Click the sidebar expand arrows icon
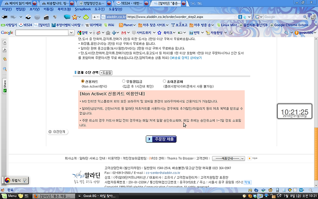Viewport: 318px width, 199px height. point(4,42)
